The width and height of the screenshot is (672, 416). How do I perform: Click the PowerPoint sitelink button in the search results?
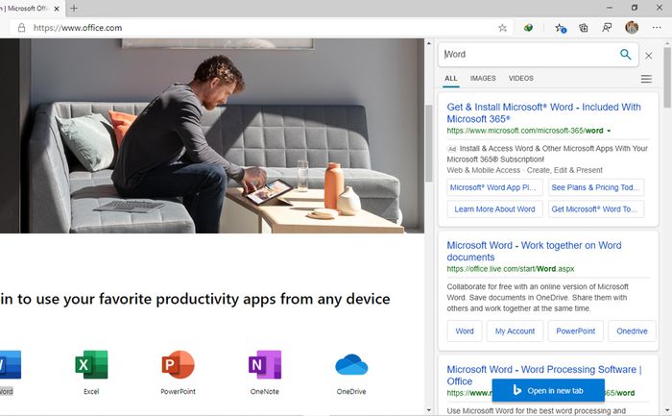(576, 331)
